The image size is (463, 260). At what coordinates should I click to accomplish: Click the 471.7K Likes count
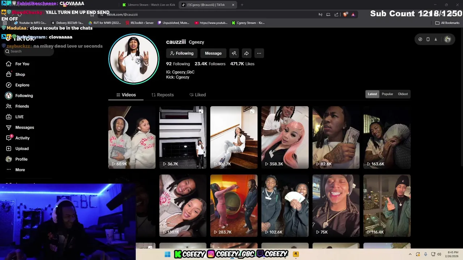point(242,64)
